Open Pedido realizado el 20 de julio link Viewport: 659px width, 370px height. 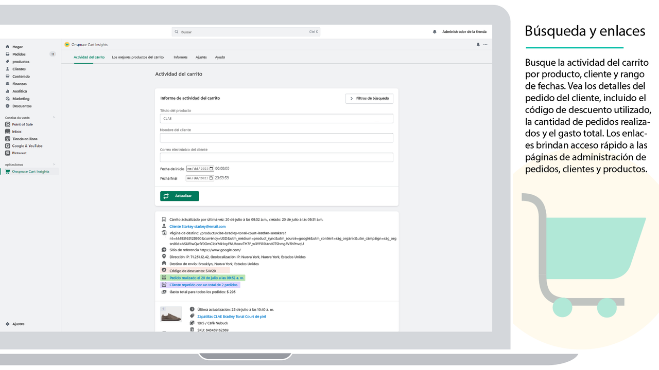pyautogui.click(x=207, y=277)
